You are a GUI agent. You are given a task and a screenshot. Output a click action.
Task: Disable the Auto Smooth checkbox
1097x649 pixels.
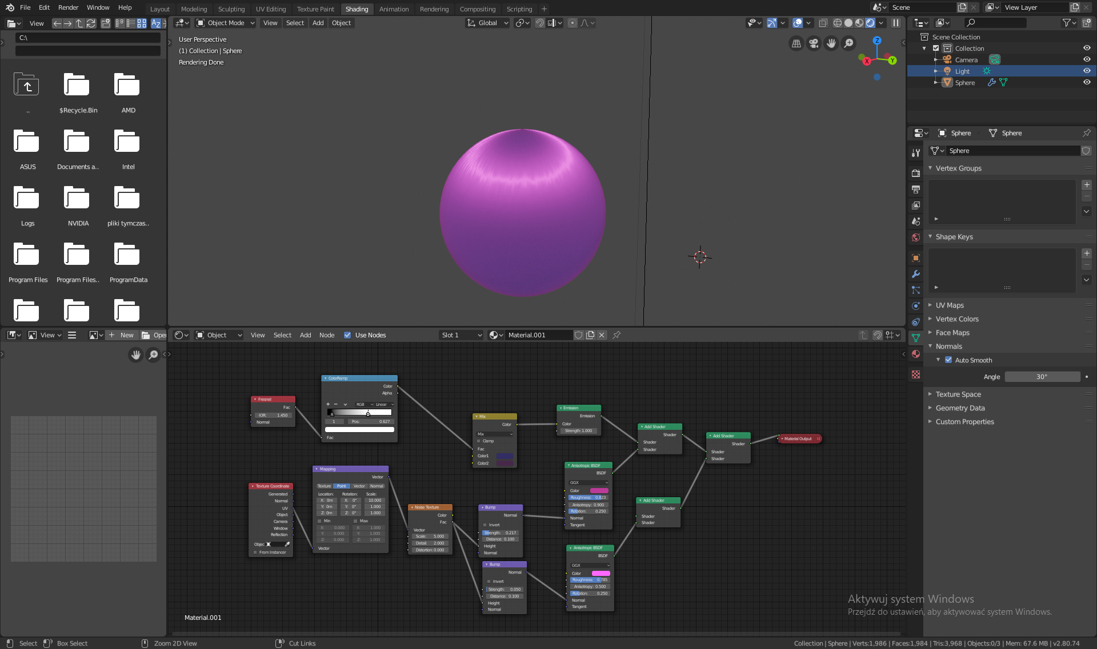pyautogui.click(x=948, y=360)
